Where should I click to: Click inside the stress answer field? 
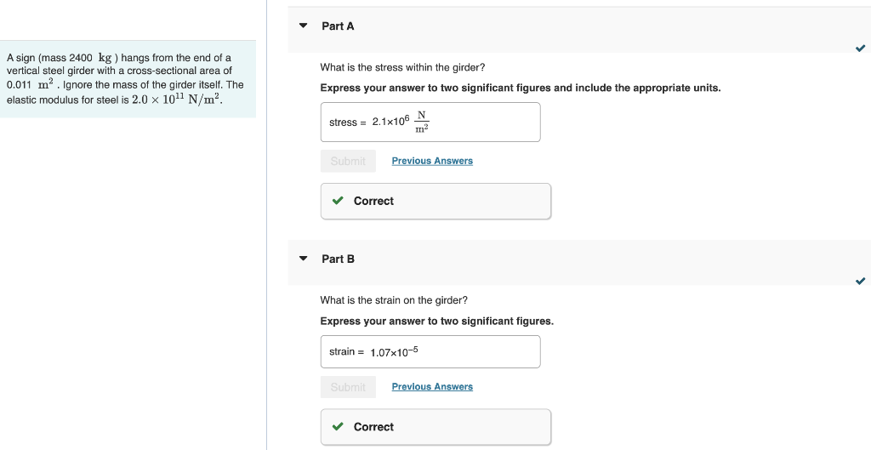tap(485, 122)
